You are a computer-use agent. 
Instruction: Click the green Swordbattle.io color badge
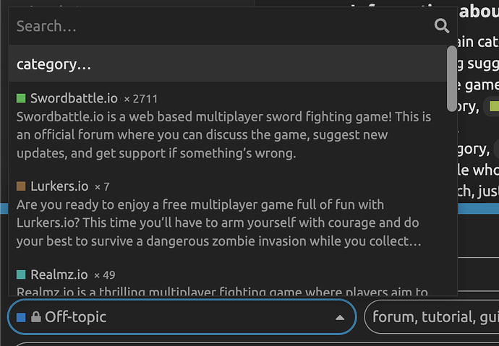pos(21,98)
